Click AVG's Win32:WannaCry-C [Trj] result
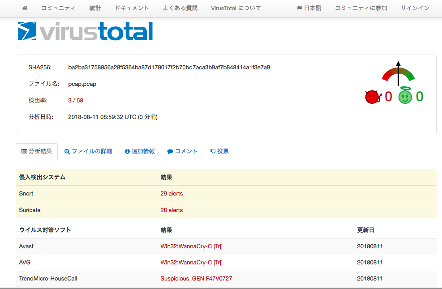Image resolution: width=442 pixels, height=289 pixels. coord(191,262)
